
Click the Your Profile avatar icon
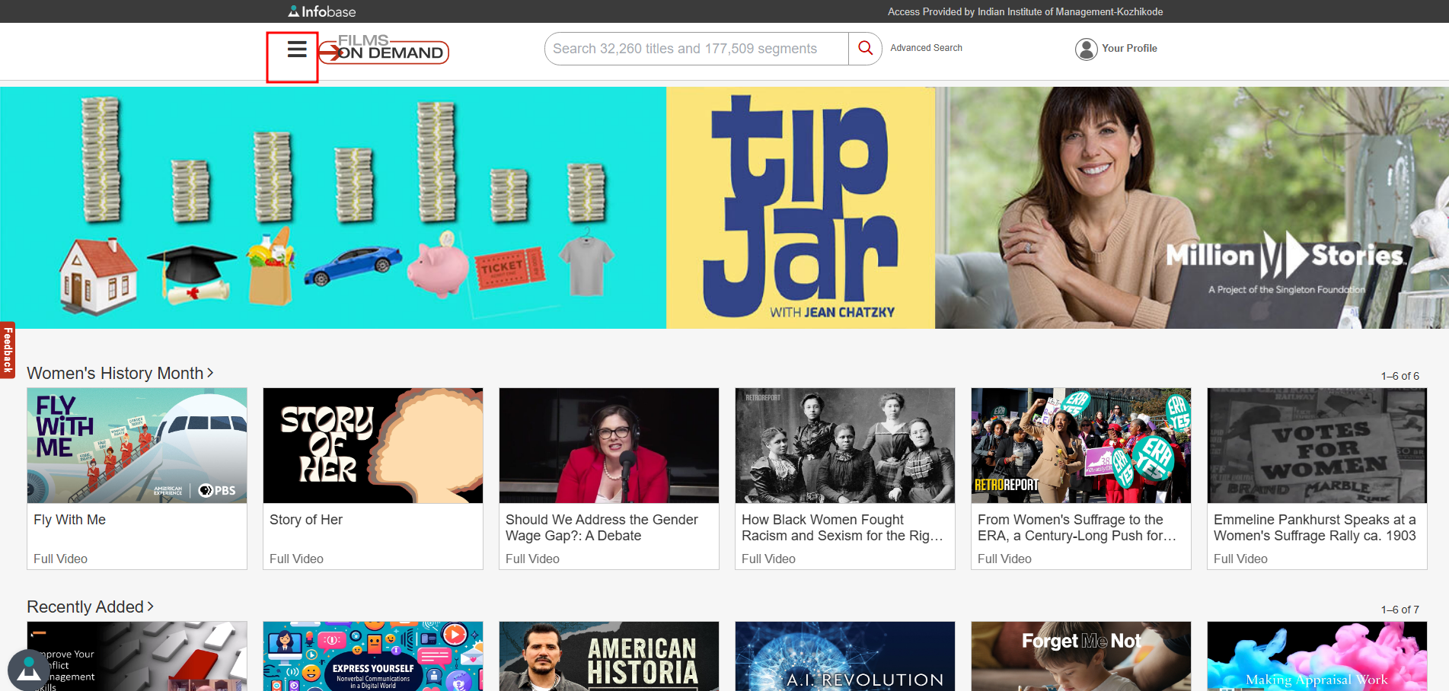[x=1086, y=49]
